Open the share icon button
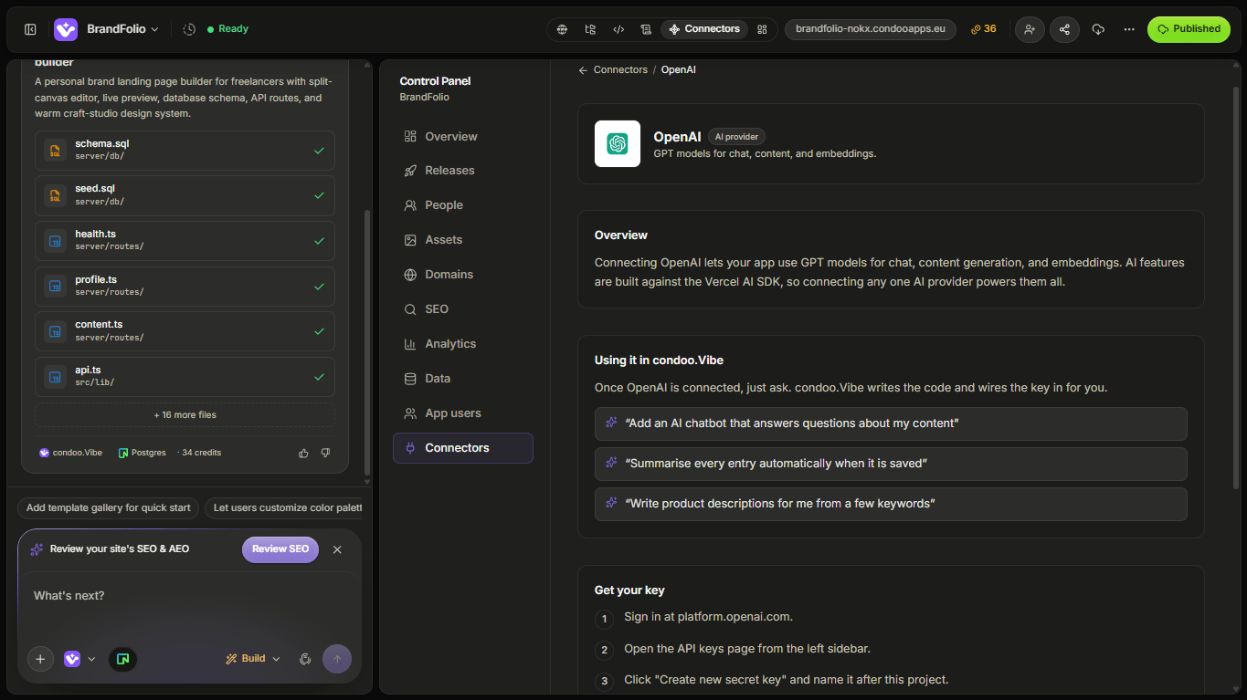Viewport: 1247px width, 700px height. pyautogui.click(x=1064, y=29)
